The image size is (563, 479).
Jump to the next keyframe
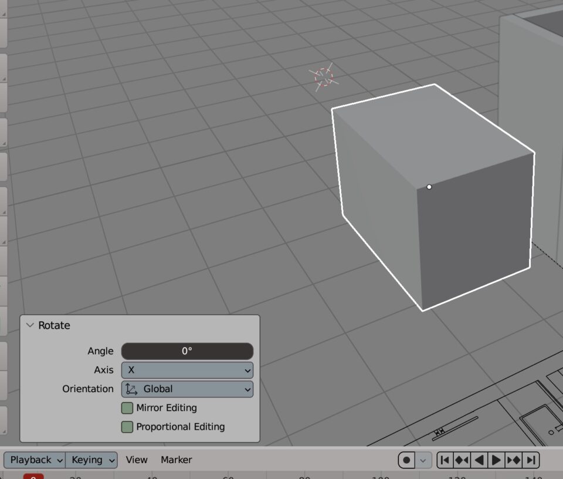tap(514, 460)
